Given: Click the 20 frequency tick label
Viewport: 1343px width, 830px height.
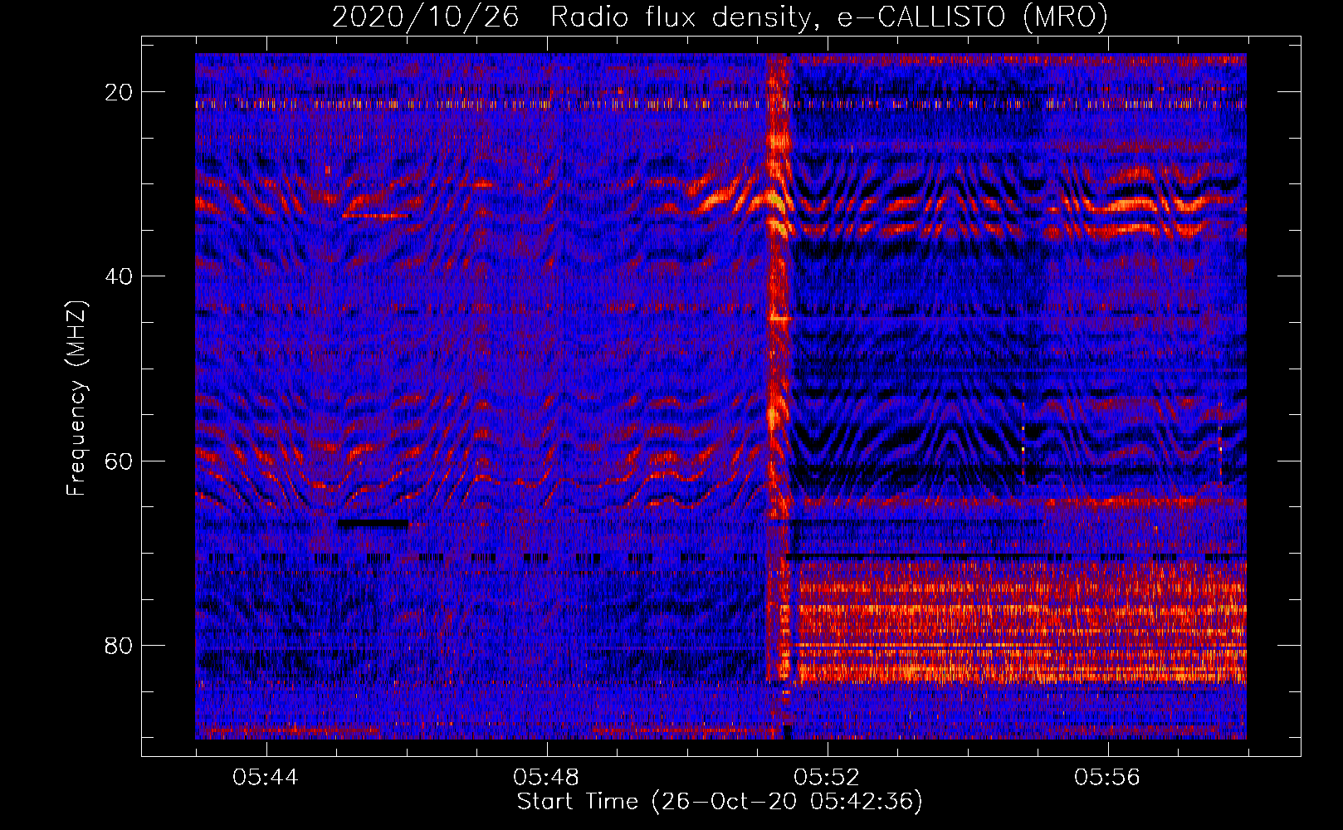Looking at the screenshot, I should (120, 92).
